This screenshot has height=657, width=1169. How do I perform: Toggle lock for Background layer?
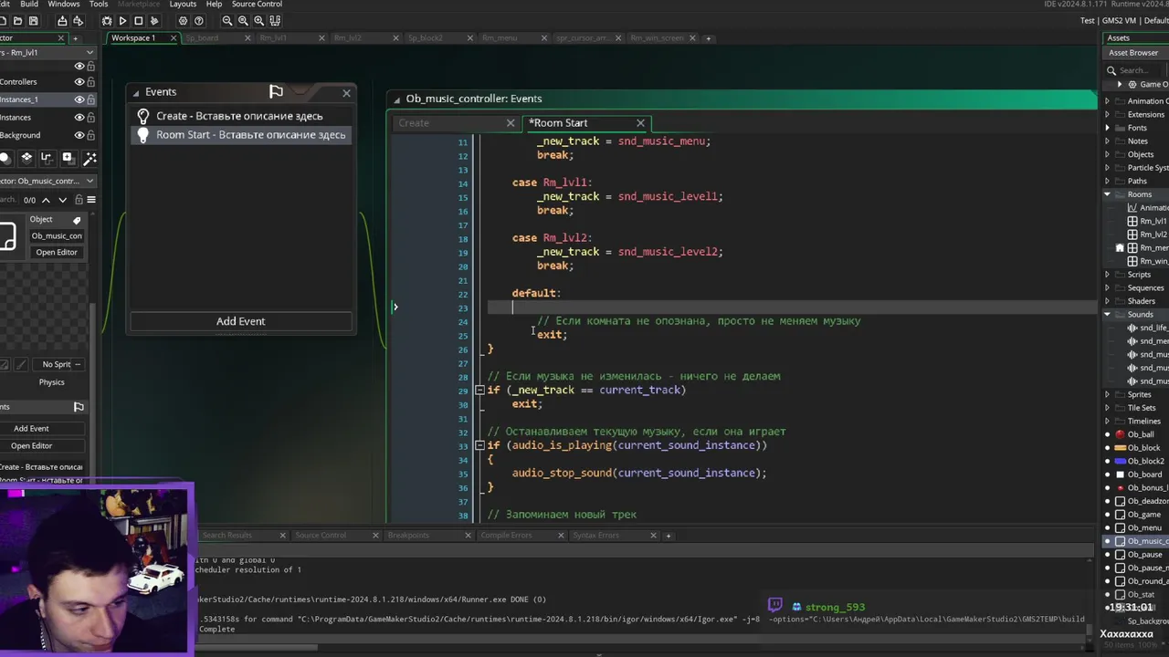91,135
